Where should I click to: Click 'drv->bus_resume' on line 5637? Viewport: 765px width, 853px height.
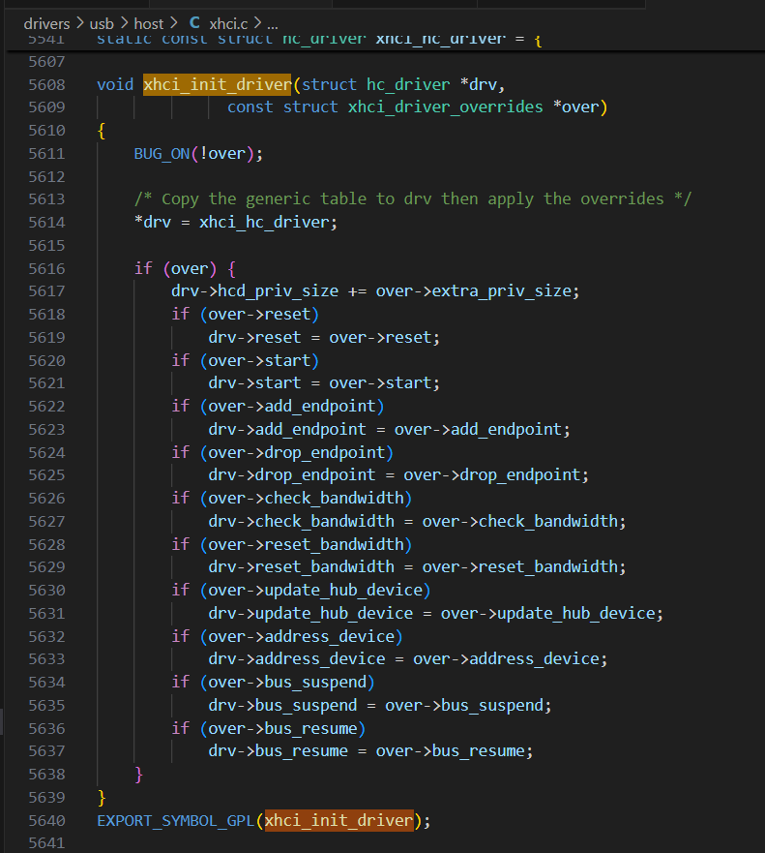(x=279, y=751)
